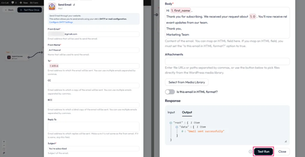Image resolution: width=305 pixels, height=157 pixels.
Task: Click the Subject field "You're subscribed"
Action: (x=94, y=149)
